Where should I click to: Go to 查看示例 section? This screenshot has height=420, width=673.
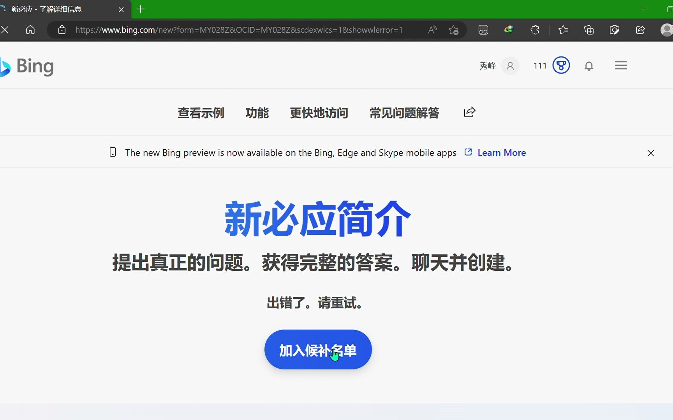[x=201, y=113]
